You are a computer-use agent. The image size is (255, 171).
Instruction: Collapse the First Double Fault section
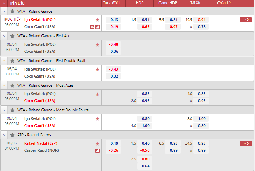4,61
